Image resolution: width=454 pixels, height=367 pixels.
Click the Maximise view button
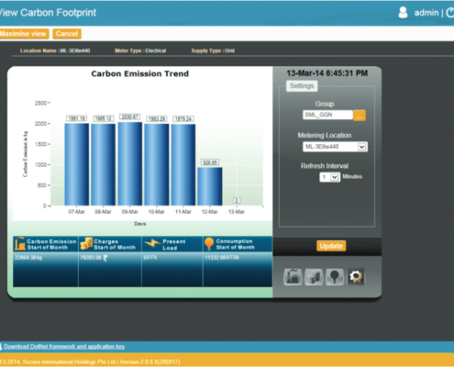(23, 34)
